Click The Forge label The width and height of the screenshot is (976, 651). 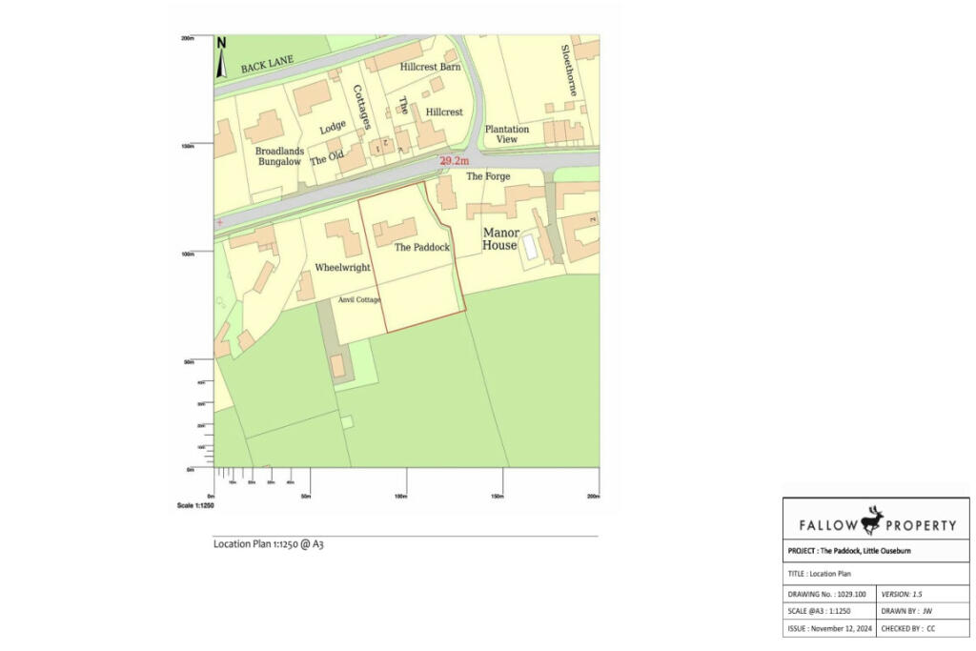point(488,176)
